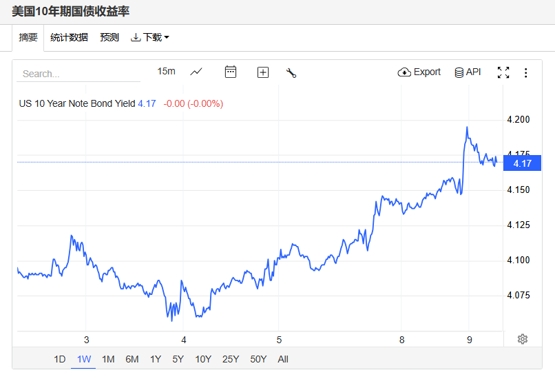
Task: Toggle fullscreen chart view
Action: coord(503,72)
